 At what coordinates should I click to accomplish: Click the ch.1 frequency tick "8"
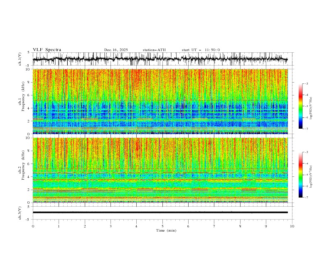29,82
